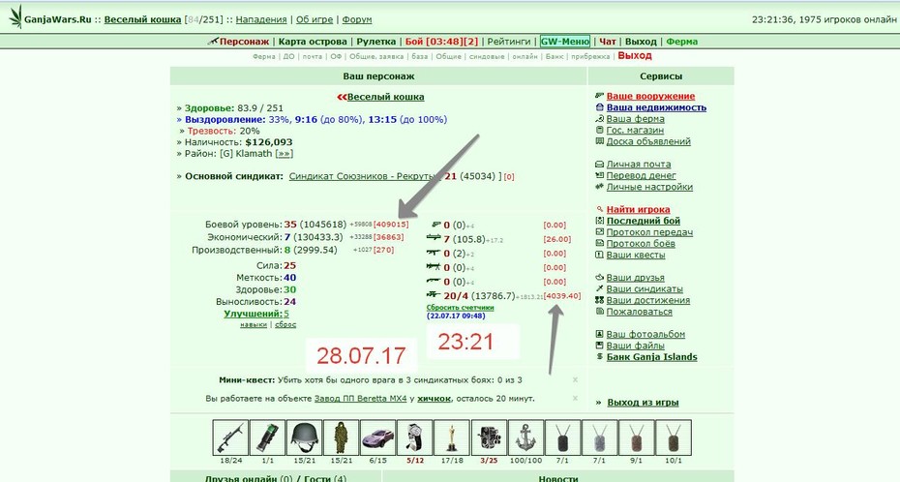Click the dog tag item 7/1 after the anchor
This screenshot has width=900, height=482.
coord(562,437)
